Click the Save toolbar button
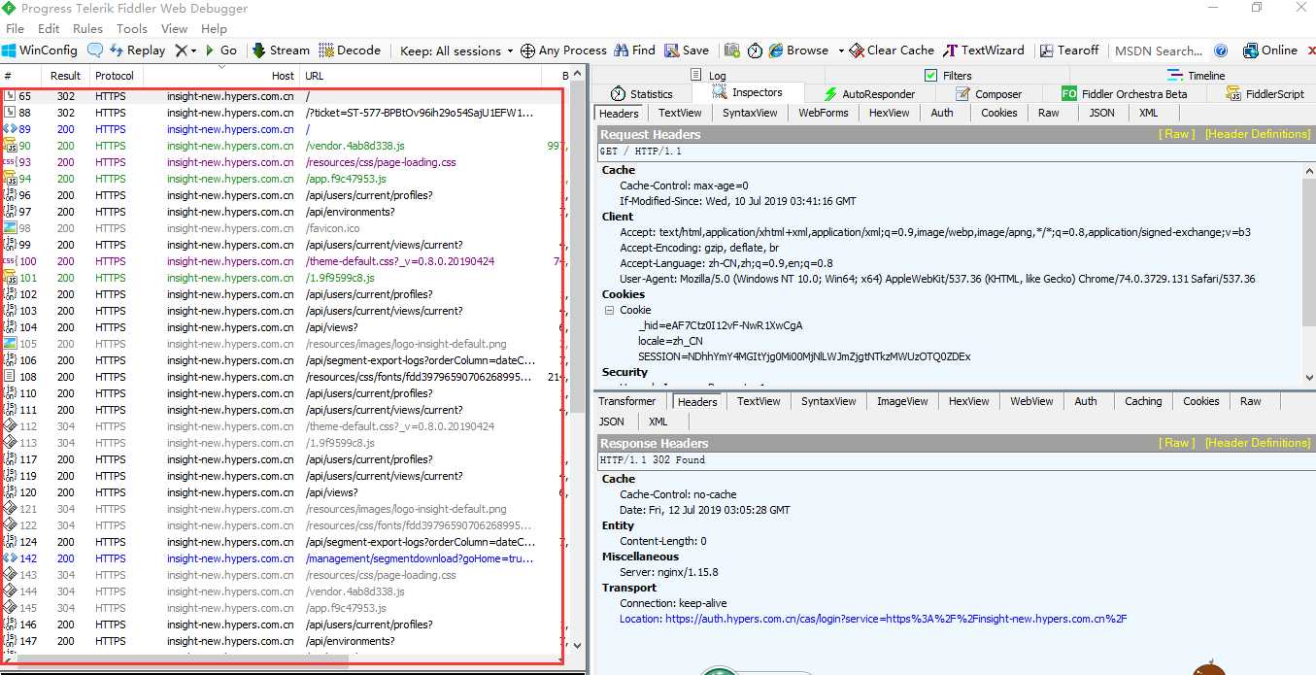Viewport: 1316px width, 675px height. 687,51
